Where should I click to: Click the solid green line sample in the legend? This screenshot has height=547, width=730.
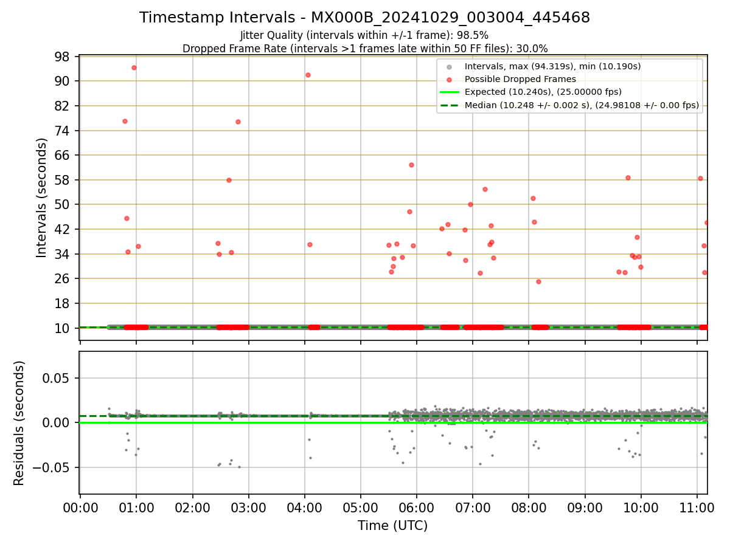pyautogui.click(x=450, y=92)
